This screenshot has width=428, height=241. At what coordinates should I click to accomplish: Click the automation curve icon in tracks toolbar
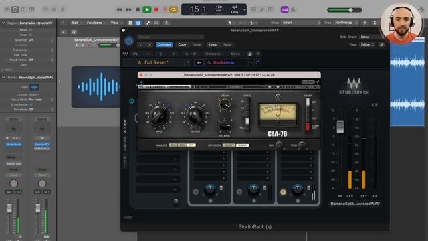tap(148, 23)
